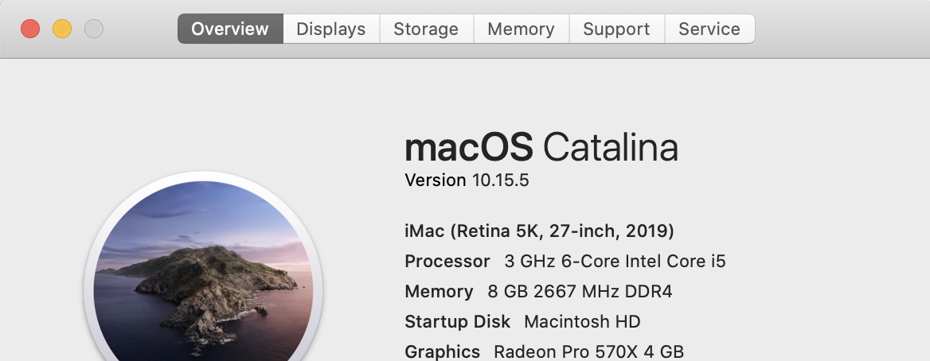This screenshot has width=930, height=361.
Task: Click the 3 GHz 6-Core Intel value
Action: pyautogui.click(x=615, y=262)
